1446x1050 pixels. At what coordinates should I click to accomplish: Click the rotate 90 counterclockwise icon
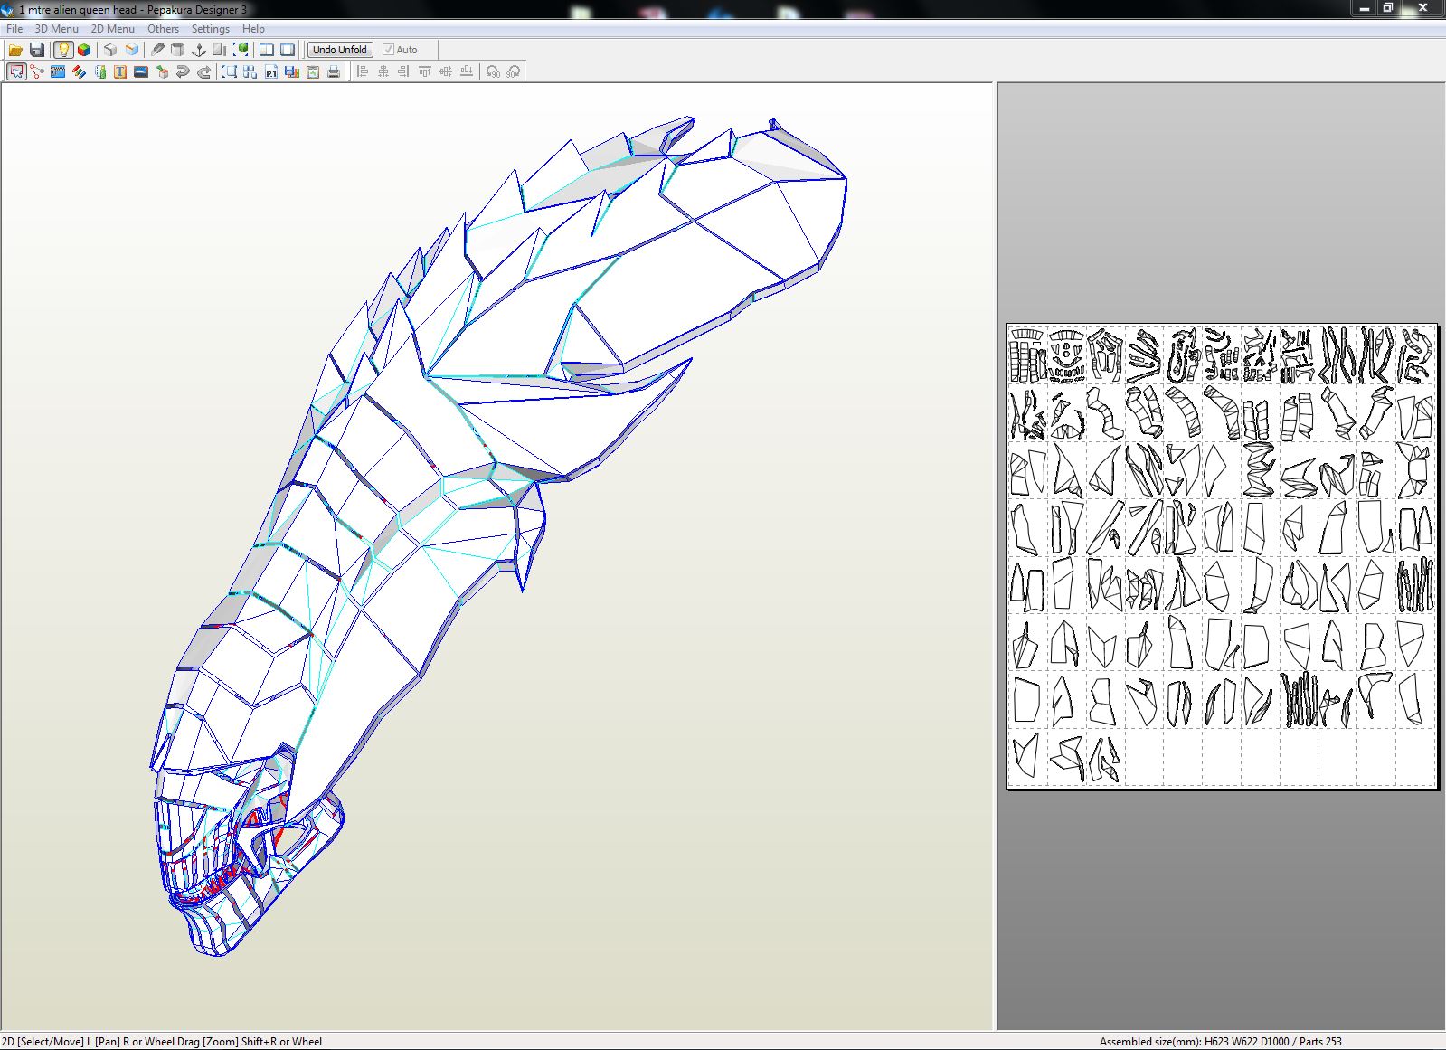pos(493,71)
